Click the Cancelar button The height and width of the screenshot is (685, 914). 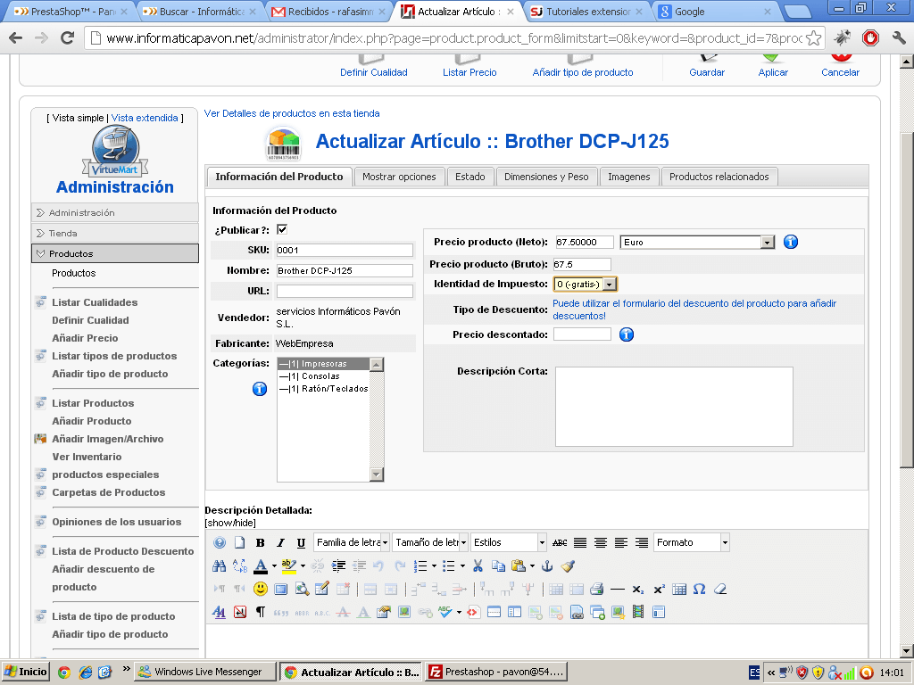[x=840, y=65]
